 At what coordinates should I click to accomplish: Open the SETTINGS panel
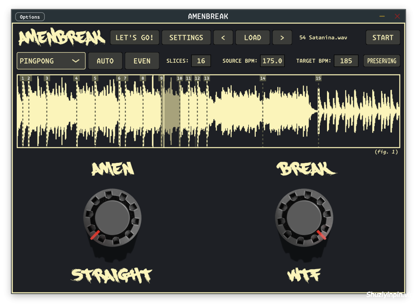(x=186, y=37)
